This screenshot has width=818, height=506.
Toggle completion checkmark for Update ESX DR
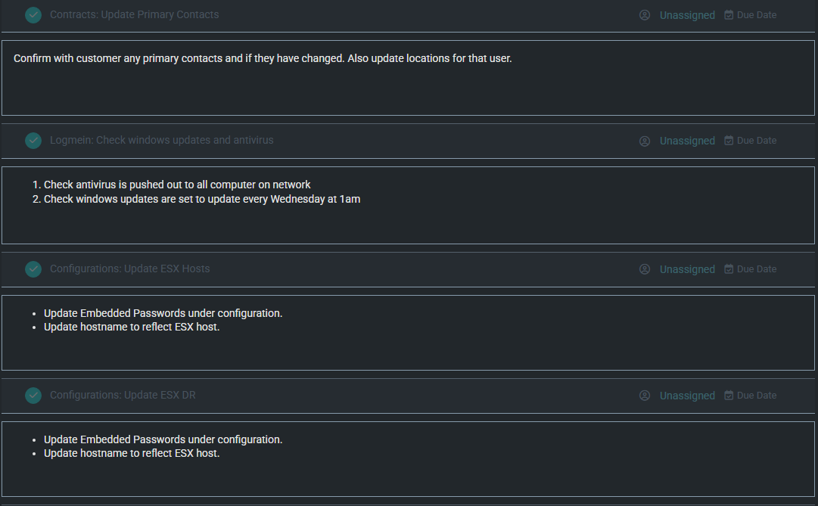tap(33, 396)
